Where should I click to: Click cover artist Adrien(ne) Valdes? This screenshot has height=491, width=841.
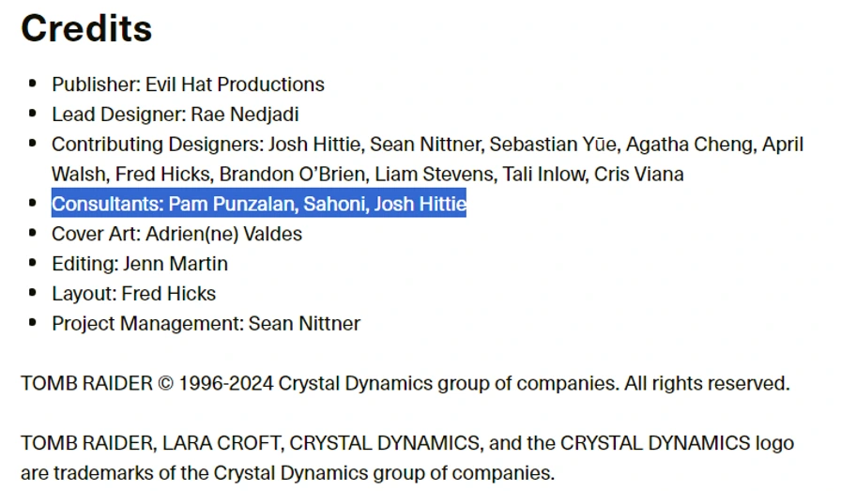[x=223, y=234]
